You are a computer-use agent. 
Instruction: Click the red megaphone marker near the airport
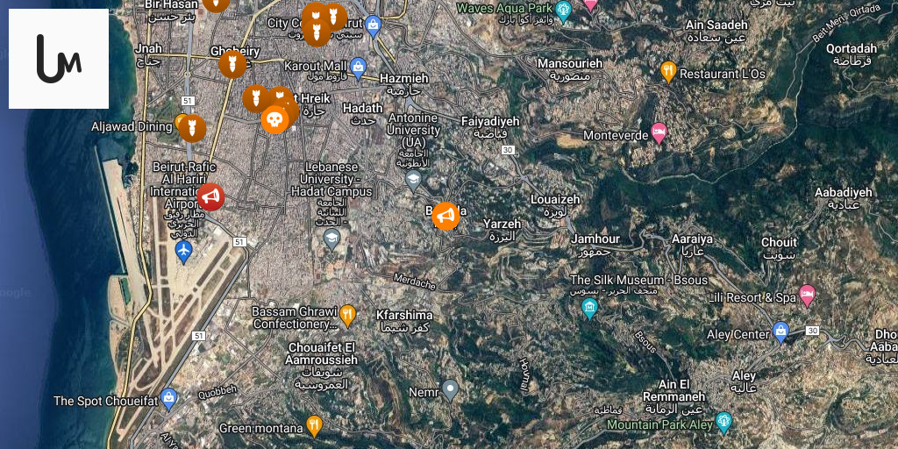tap(210, 197)
